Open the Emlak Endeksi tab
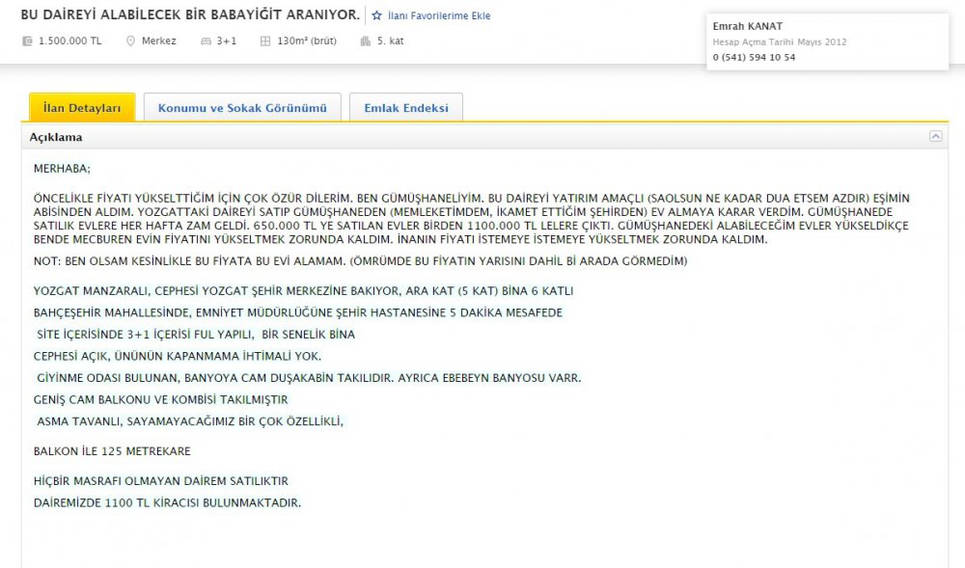 tap(405, 108)
